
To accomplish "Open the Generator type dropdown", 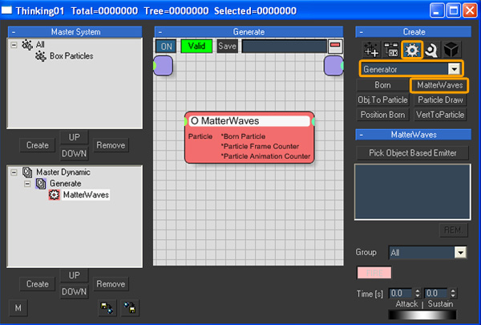I will (x=454, y=69).
